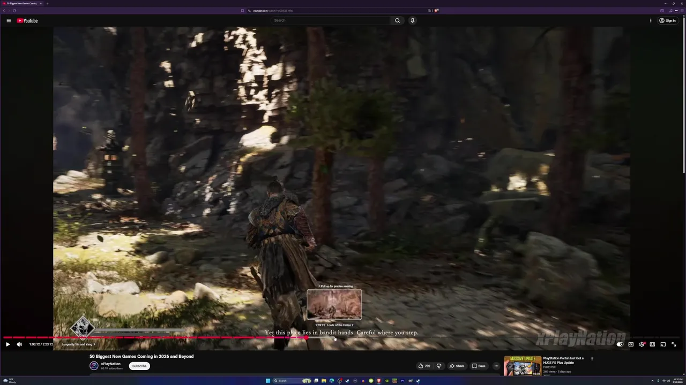
Task: Open the 'Longevity Yin and Yang' chapter list
Action: coord(78,344)
